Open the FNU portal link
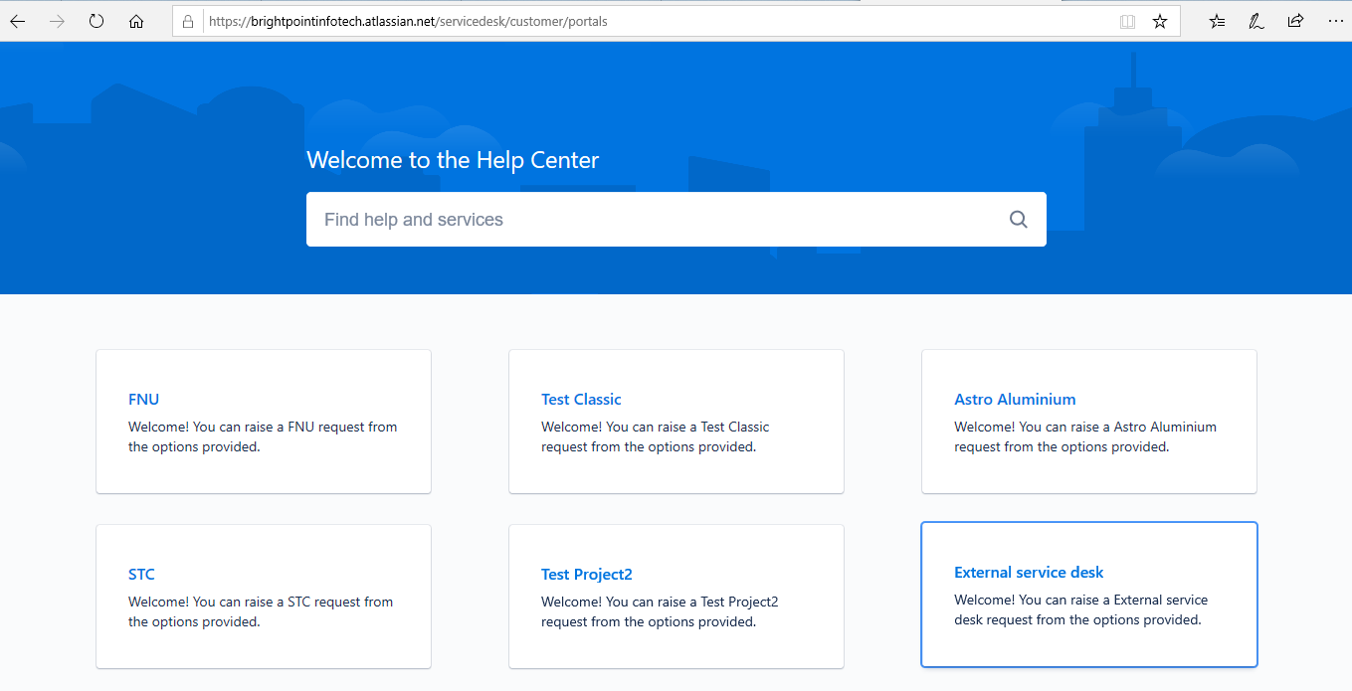1352x691 pixels. [x=143, y=400]
